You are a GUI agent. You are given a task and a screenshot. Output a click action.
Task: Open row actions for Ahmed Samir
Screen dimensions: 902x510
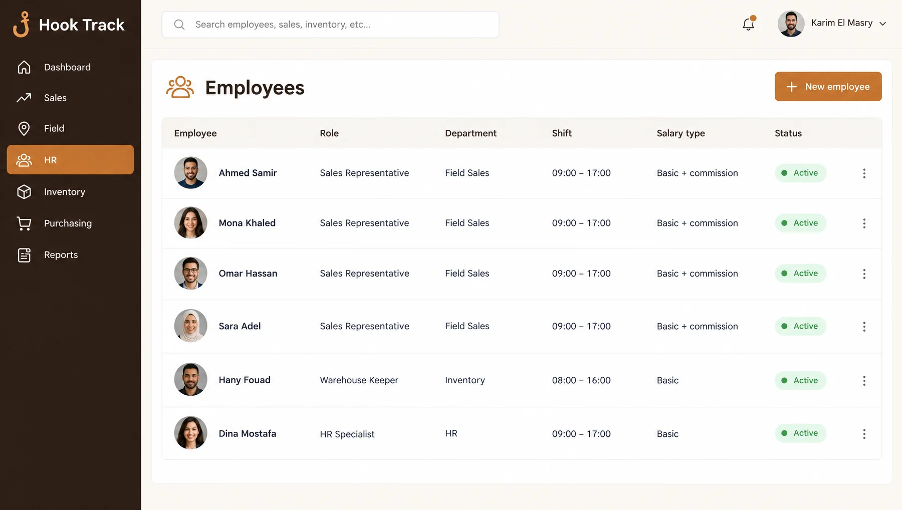(x=864, y=173)
